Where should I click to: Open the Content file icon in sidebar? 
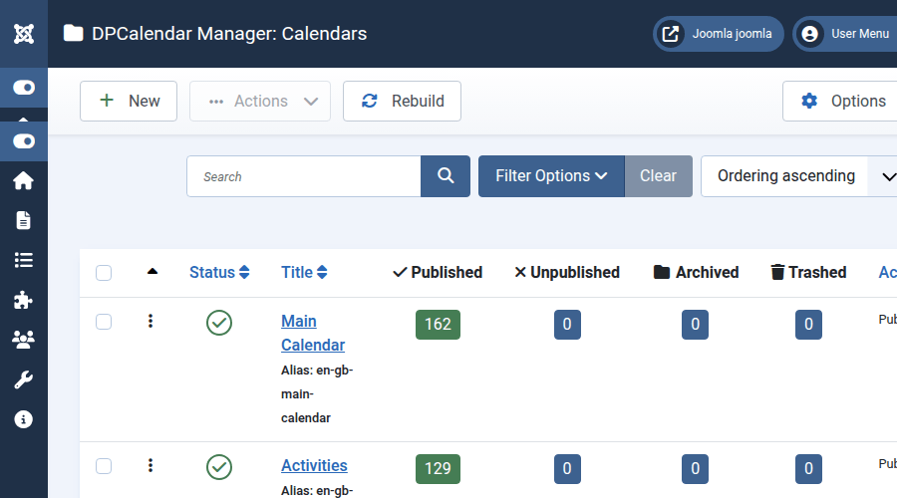23,220
